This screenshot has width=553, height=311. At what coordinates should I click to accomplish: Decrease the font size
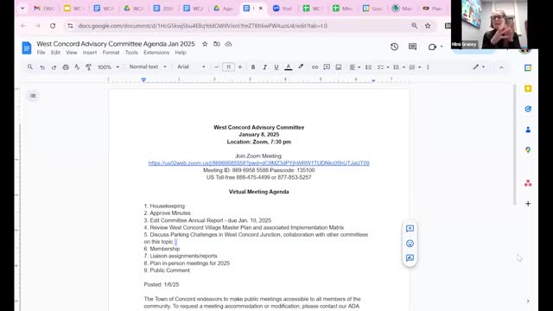click(x=217, y=67)
